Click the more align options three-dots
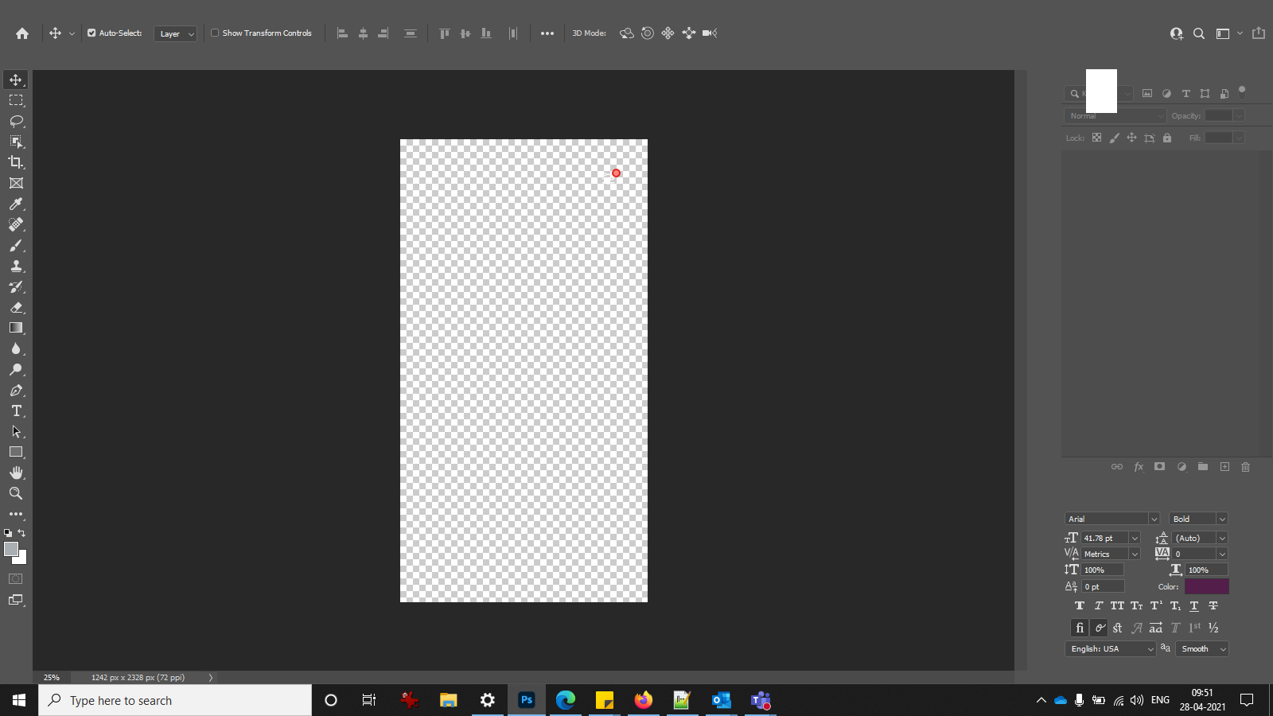 (547, 33)
